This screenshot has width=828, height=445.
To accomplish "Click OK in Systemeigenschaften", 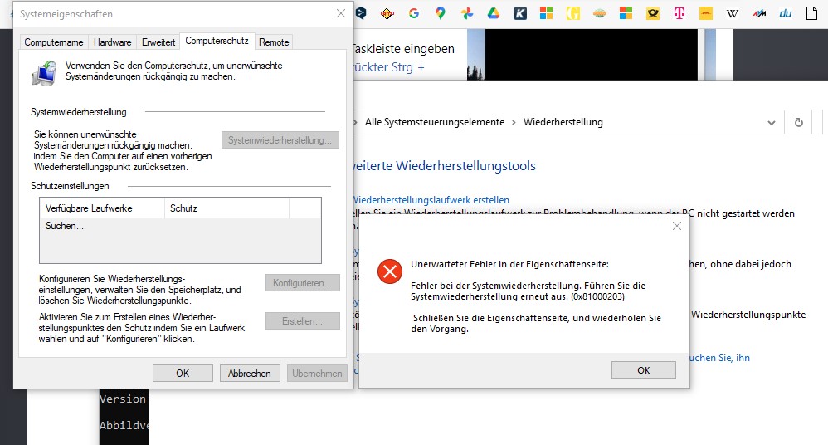I will (183, 373).
